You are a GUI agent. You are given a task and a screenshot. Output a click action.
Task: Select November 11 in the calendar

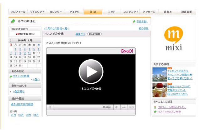point(29,53)
